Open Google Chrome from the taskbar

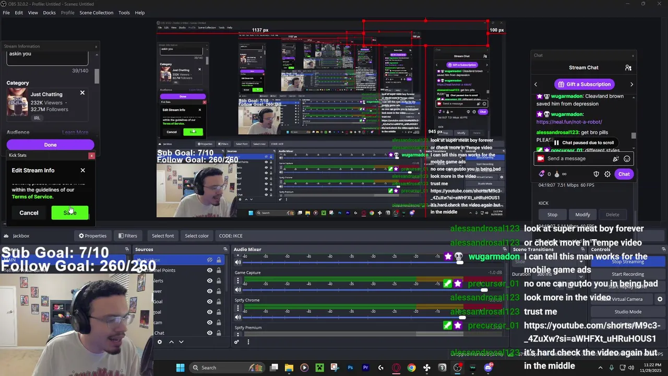411,368
